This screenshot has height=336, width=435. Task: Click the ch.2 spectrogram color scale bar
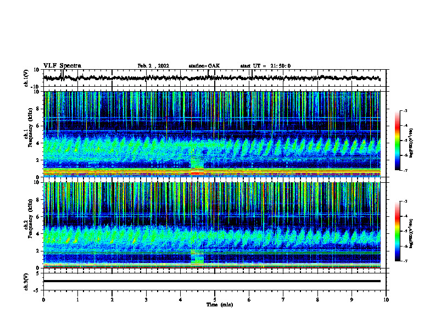pyautogui.click(x=397, y=231)
